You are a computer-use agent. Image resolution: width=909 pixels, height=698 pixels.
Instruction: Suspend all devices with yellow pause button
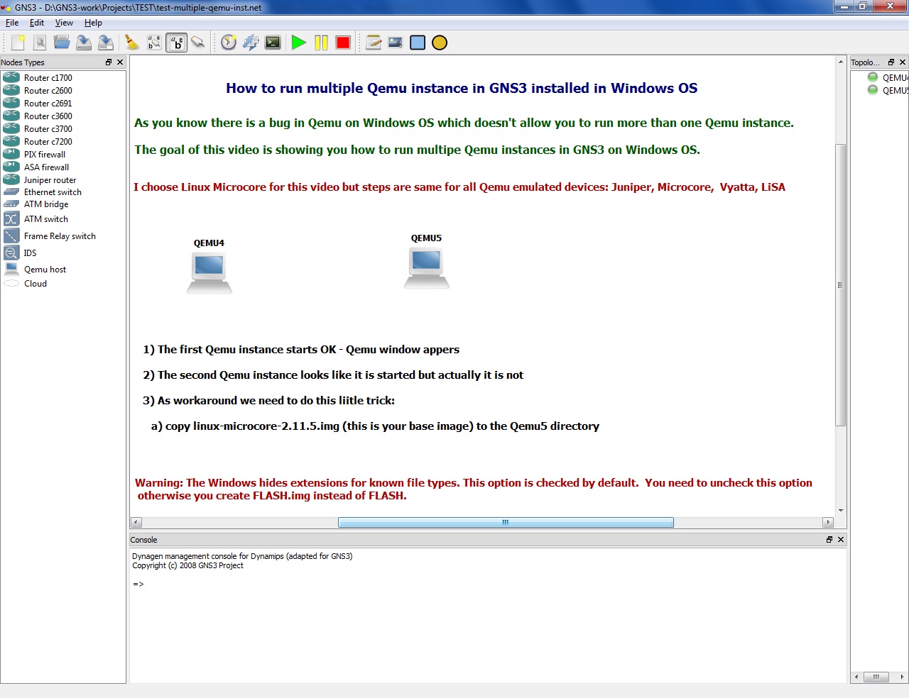(321, 43)
